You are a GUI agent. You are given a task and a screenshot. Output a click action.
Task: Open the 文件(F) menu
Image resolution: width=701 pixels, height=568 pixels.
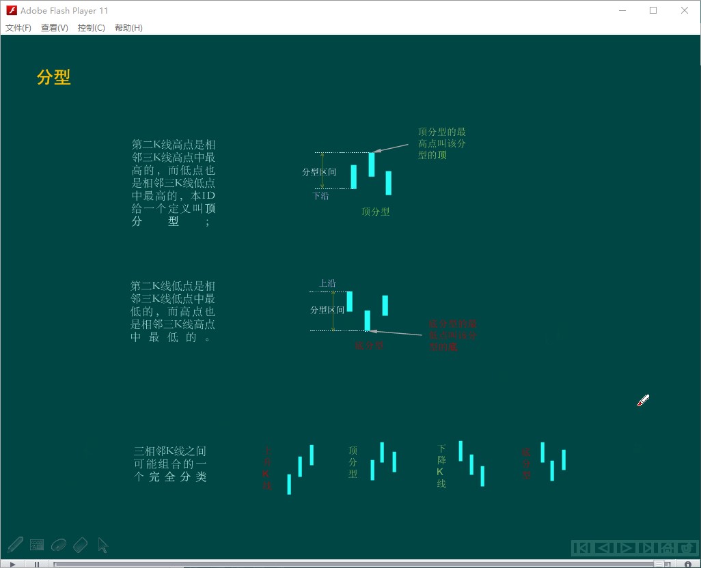[18, 28]
